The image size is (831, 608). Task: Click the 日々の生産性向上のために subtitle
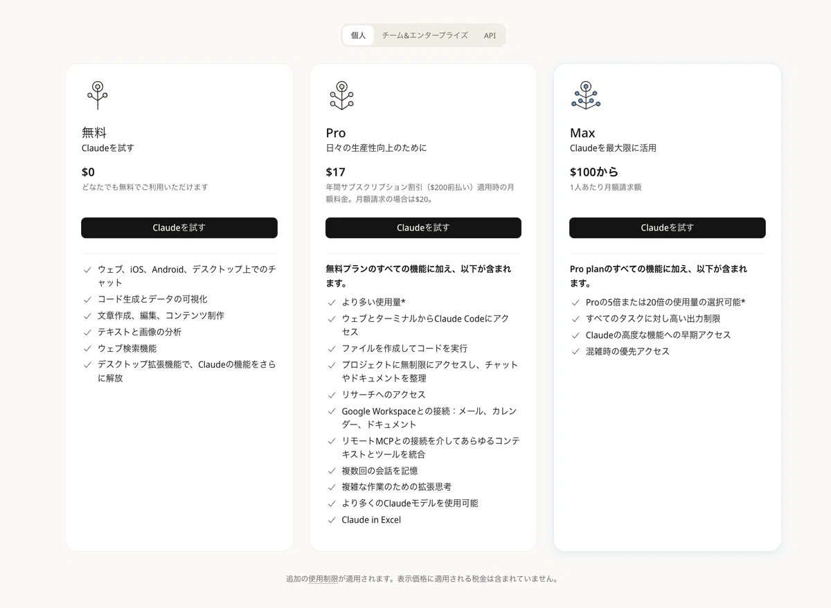coord(377,148)
